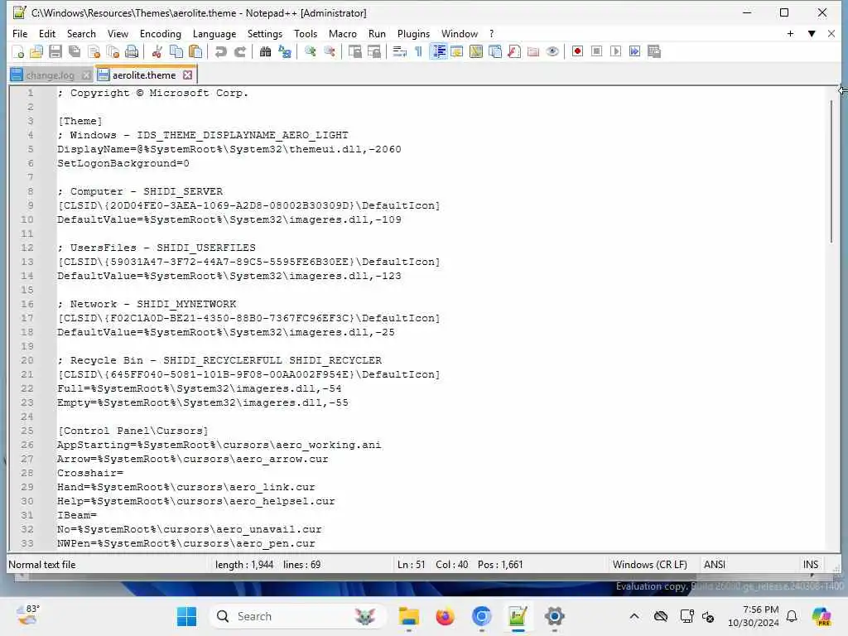Click INS mode in status bar

click(810, 565)
